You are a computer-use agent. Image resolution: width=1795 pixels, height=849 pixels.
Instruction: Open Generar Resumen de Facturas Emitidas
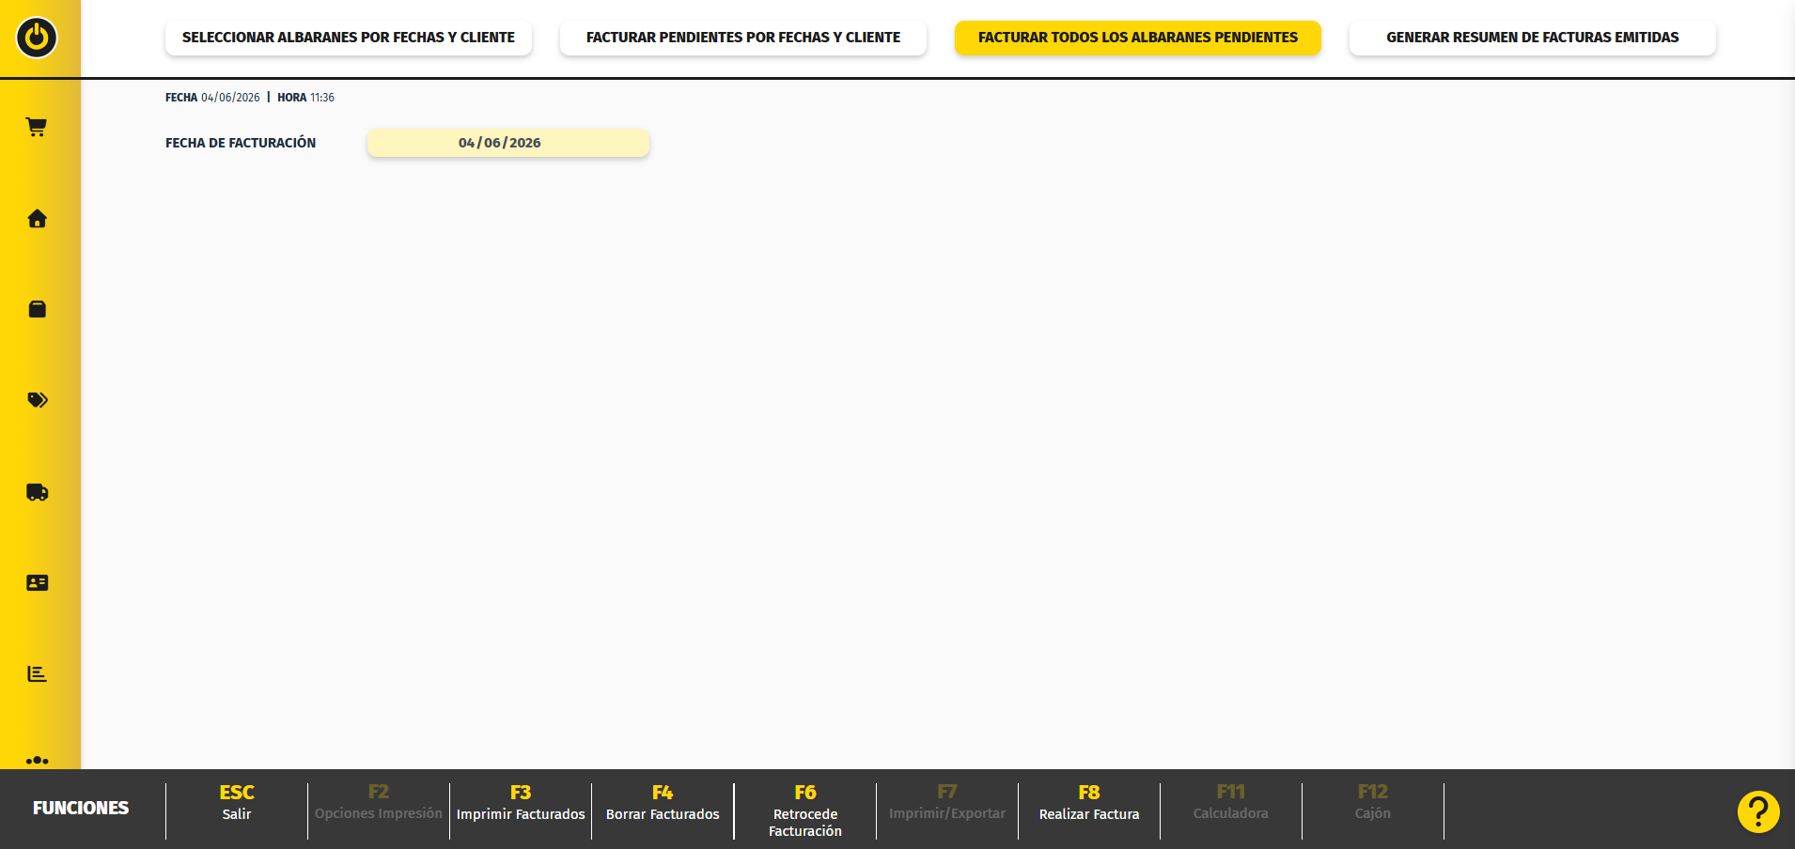pyautogui.click(x=1533, y=38)
